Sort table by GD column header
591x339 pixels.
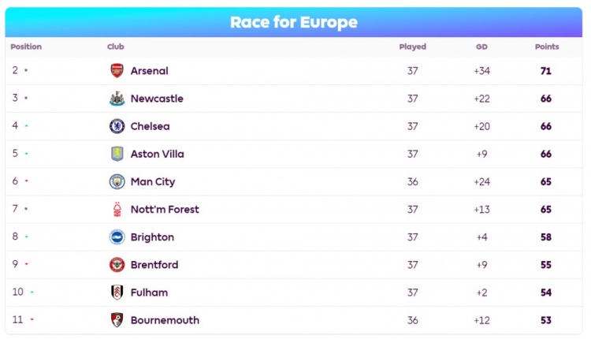click(481, 47)
